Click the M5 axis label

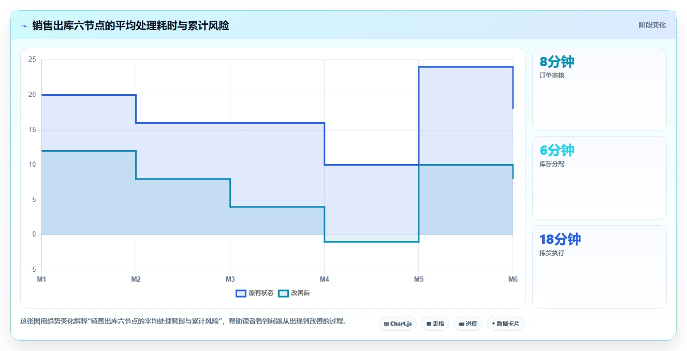pos(418,280)
